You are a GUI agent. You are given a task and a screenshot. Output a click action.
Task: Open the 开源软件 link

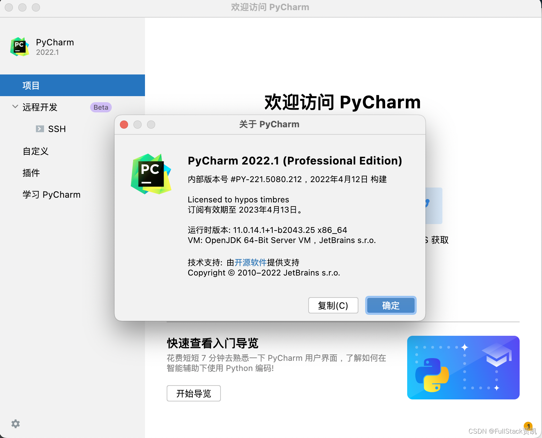point(251,262)
